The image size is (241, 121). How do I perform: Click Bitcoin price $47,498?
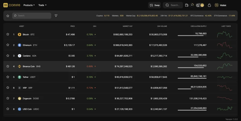pos(70,34)
